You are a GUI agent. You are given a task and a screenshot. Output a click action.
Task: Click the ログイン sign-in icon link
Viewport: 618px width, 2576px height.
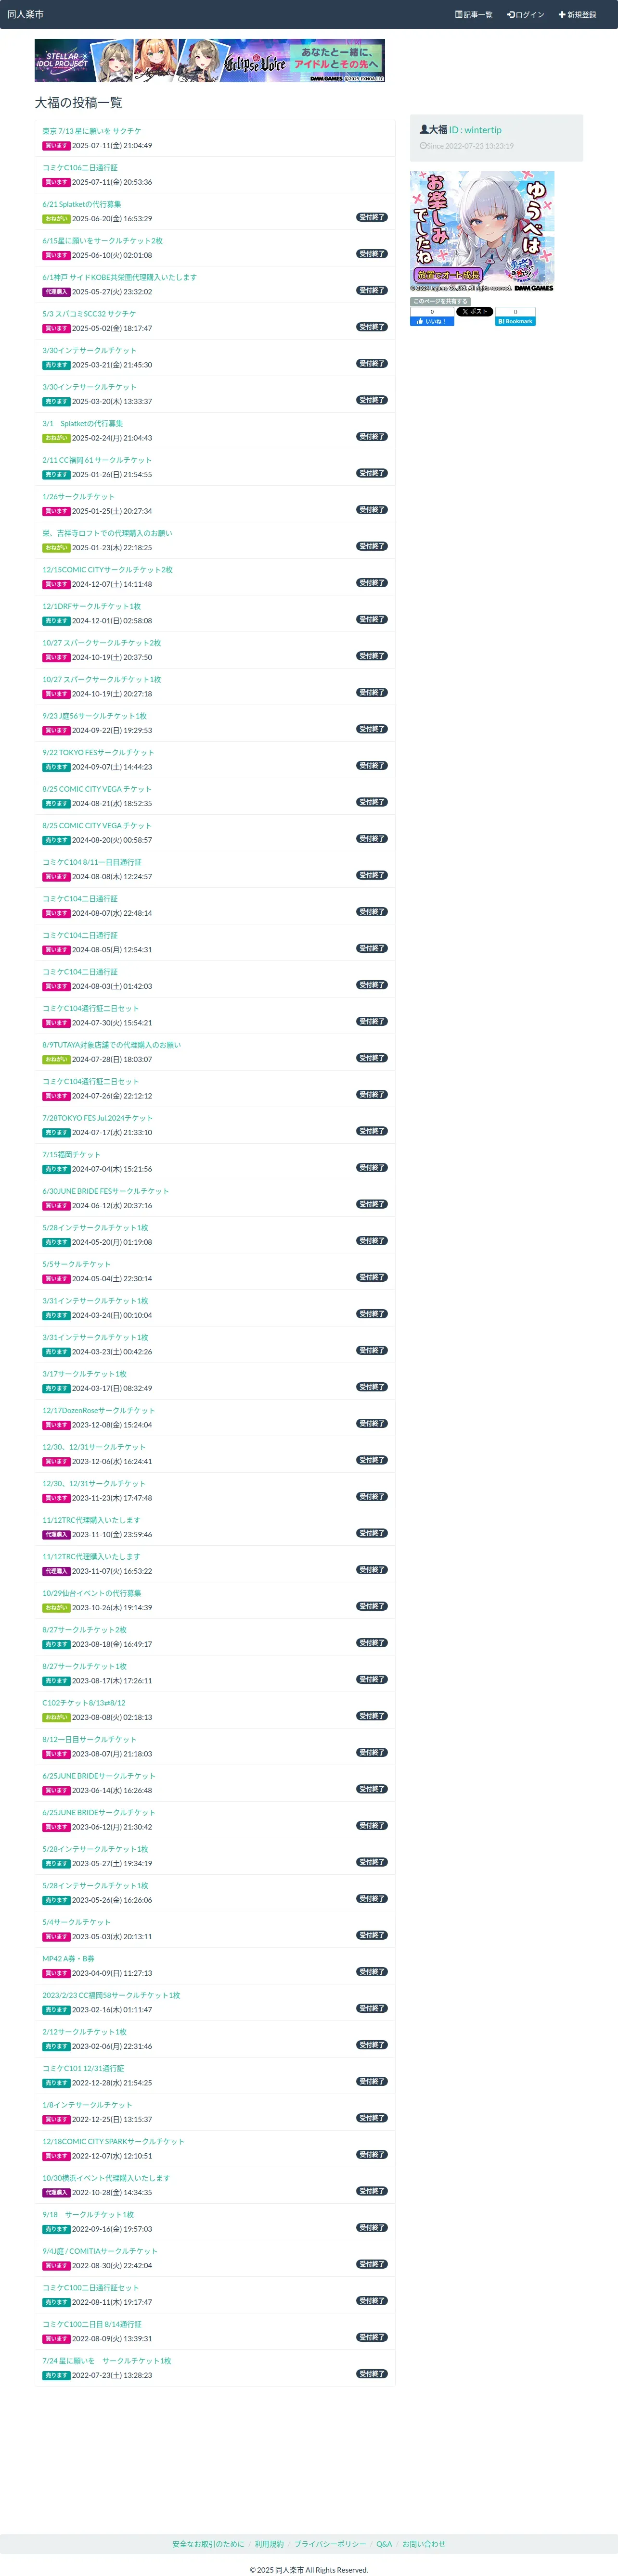(510, 15)
